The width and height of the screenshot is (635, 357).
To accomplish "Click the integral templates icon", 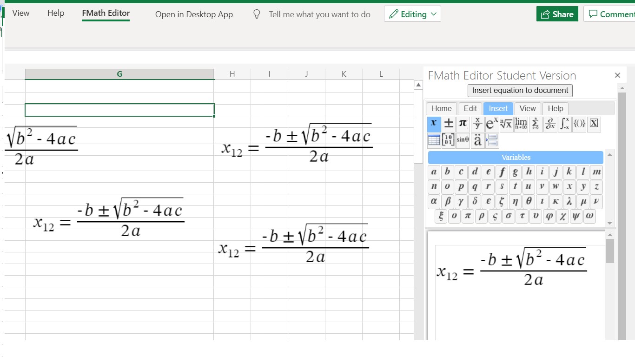I will [x=564, y=124].
